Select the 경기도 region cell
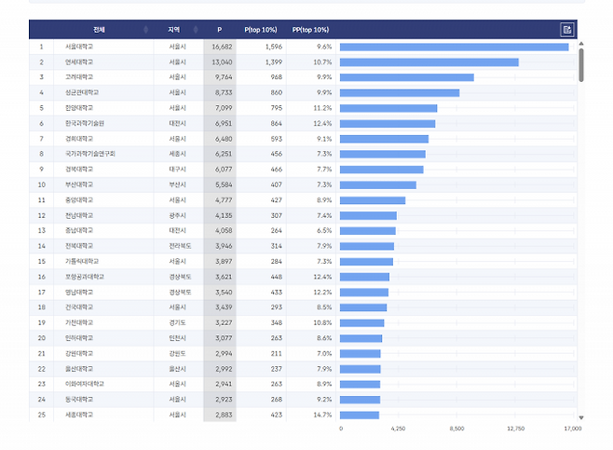Screen dimensions: 613x450 [178, 322]
